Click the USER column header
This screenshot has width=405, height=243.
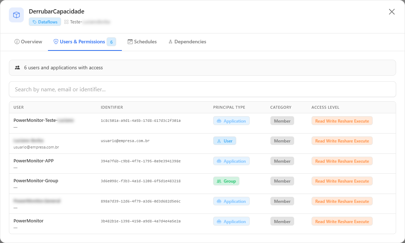(18, 107)
